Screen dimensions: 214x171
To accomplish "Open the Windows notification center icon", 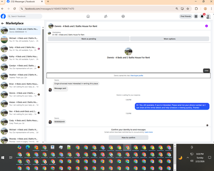I will point(209,158).
